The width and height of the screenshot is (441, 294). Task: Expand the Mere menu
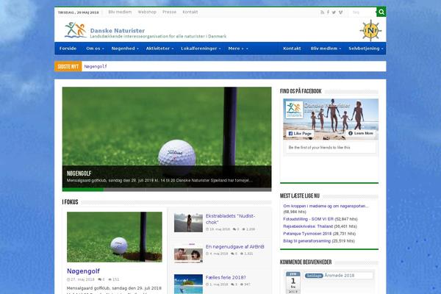[x=238, y=49]
